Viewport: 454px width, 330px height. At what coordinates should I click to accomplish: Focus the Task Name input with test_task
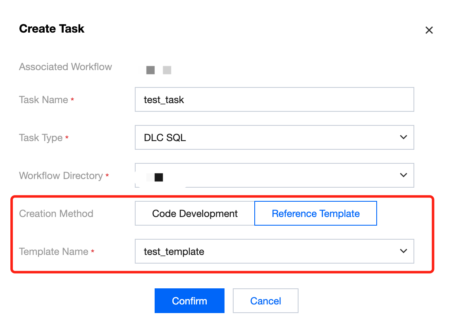[x=274, y=100]
